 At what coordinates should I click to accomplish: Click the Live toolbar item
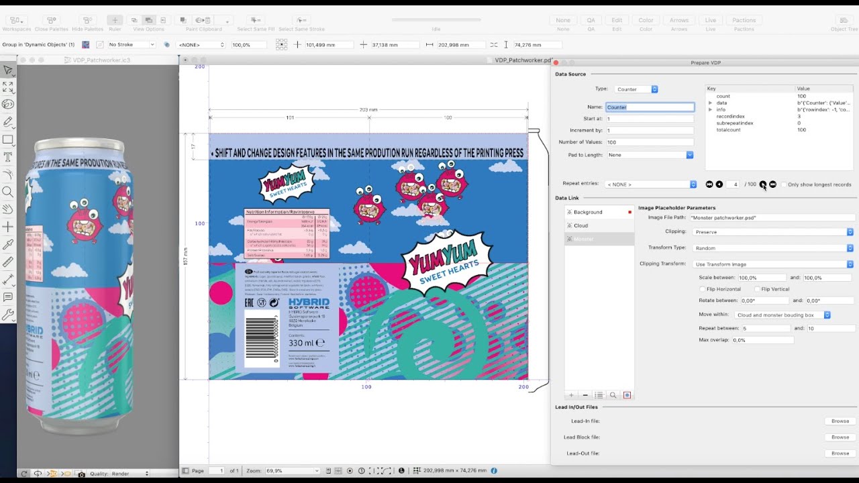711,20
